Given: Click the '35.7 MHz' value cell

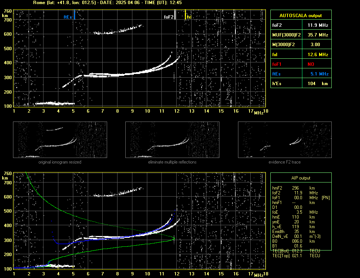Looking at the screenshot, I should pos(318,35).
